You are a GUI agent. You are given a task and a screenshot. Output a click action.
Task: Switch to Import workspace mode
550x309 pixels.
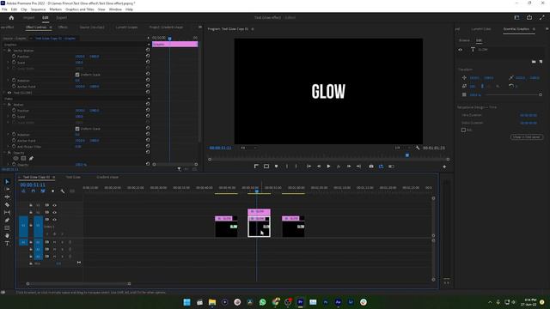pos(28,17)
